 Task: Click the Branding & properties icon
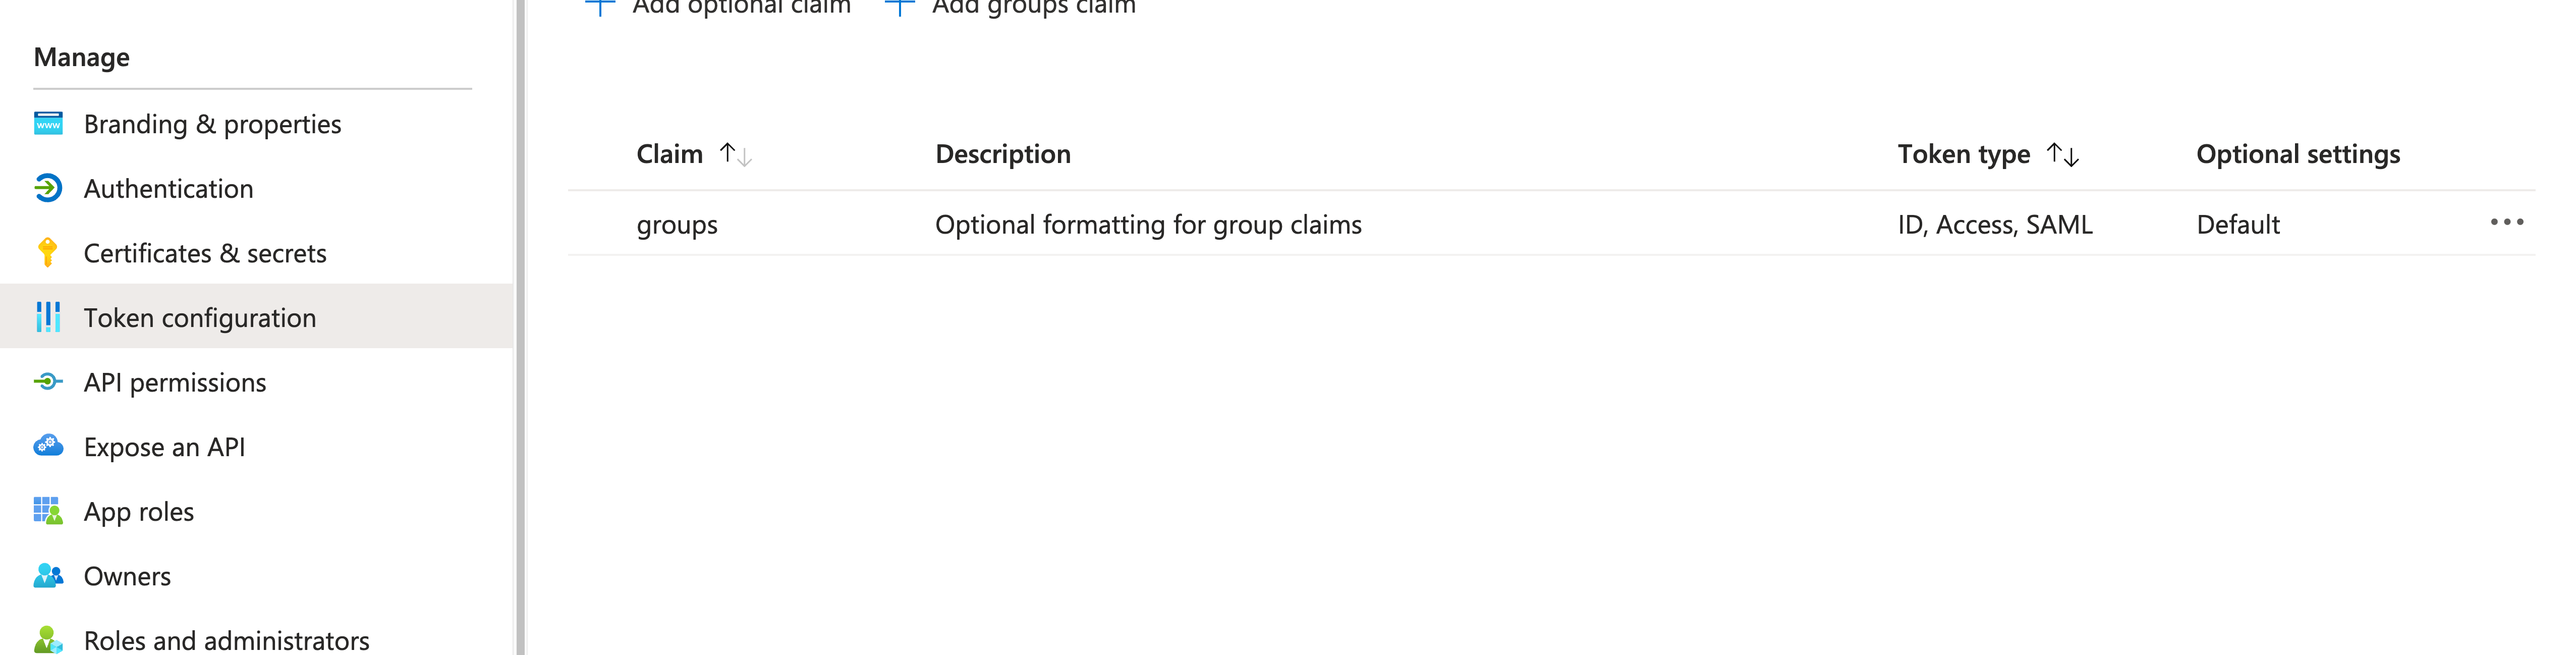(48, 123)
